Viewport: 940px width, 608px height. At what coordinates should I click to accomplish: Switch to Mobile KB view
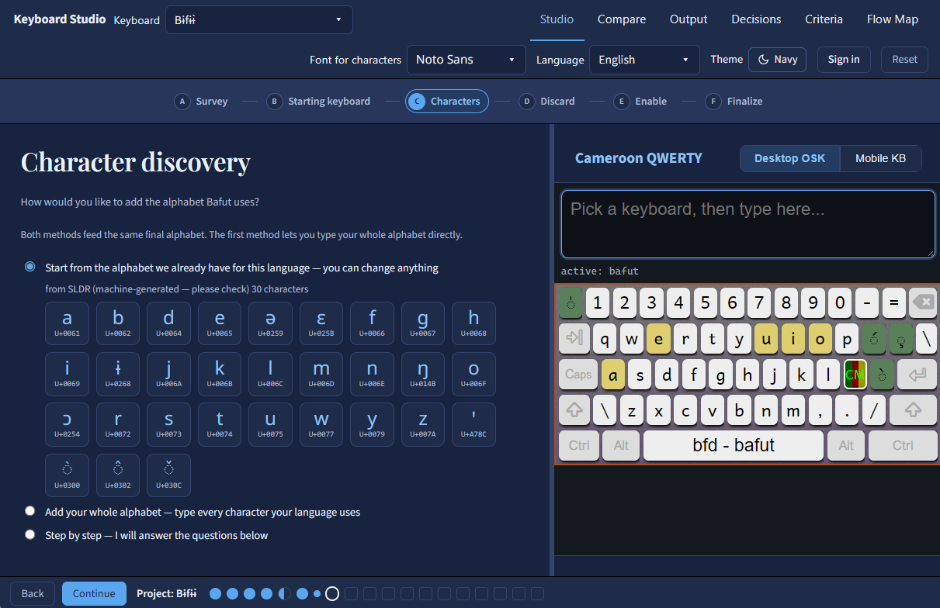pos(880,158)
